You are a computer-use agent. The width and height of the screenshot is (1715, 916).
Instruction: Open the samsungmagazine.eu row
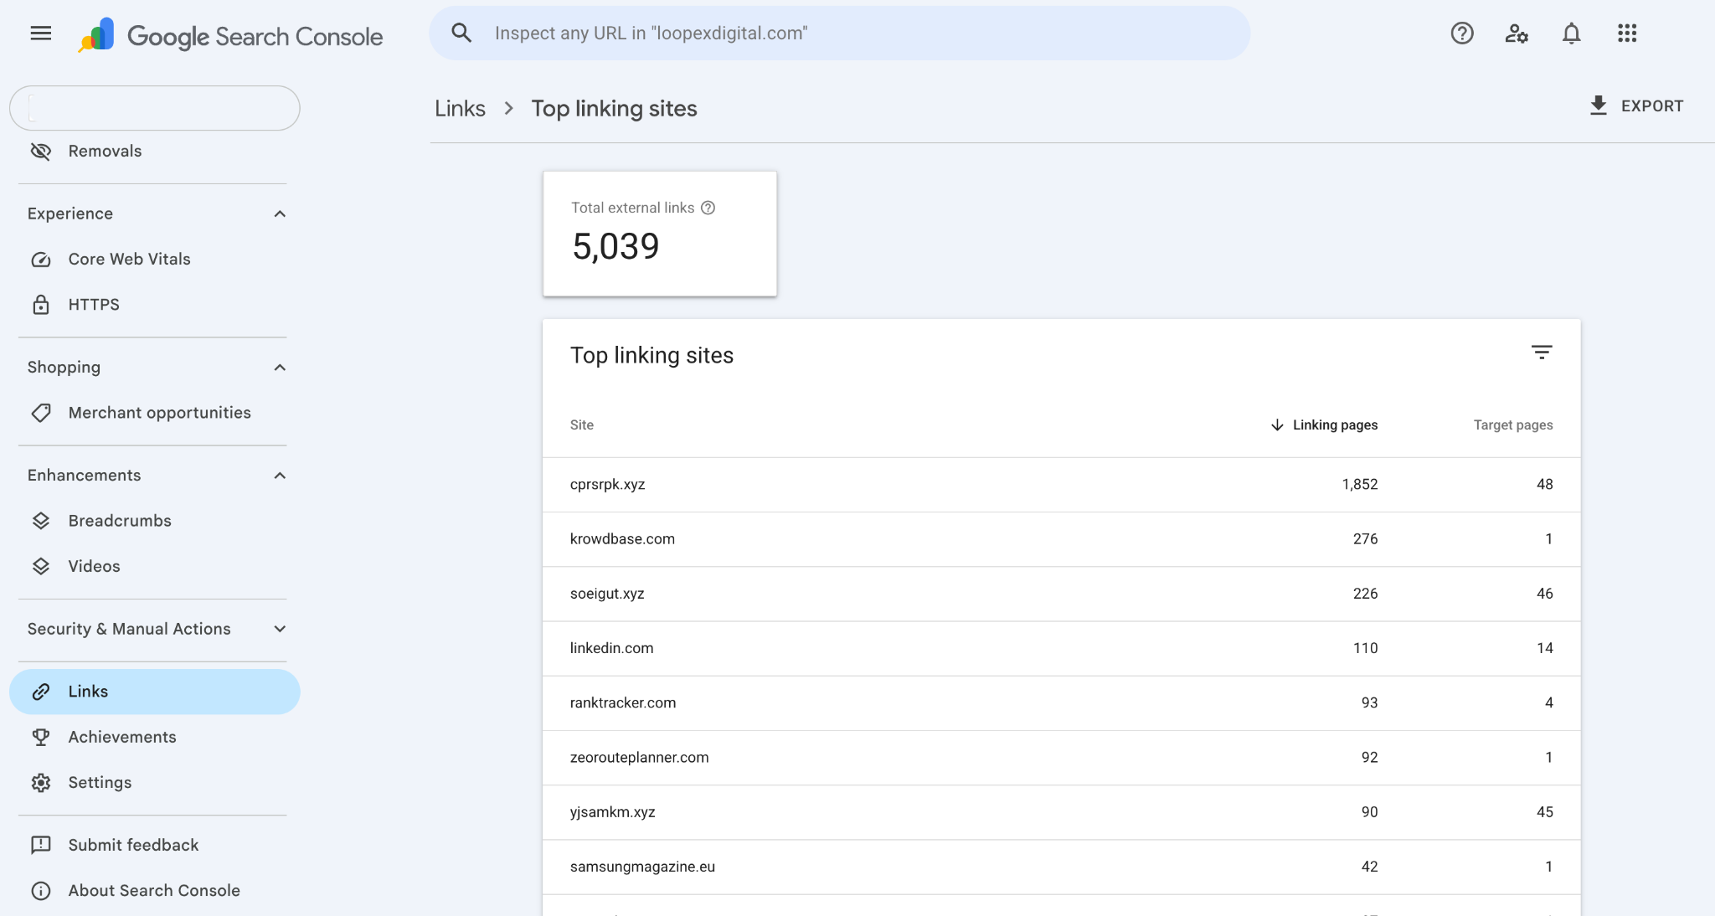coord(1061,867)
